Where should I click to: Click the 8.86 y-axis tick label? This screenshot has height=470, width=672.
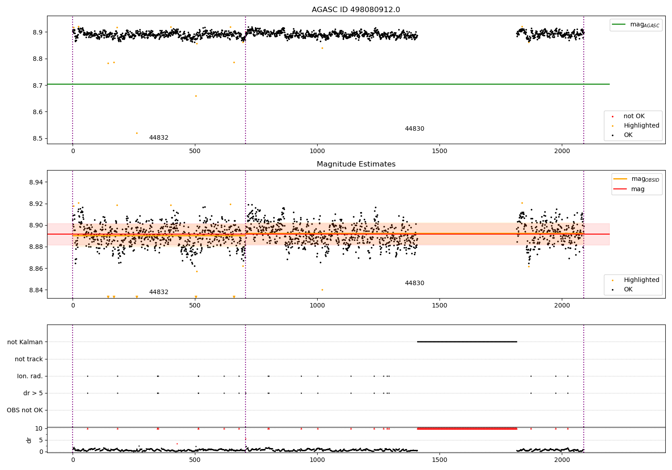[x=35, y=269]
